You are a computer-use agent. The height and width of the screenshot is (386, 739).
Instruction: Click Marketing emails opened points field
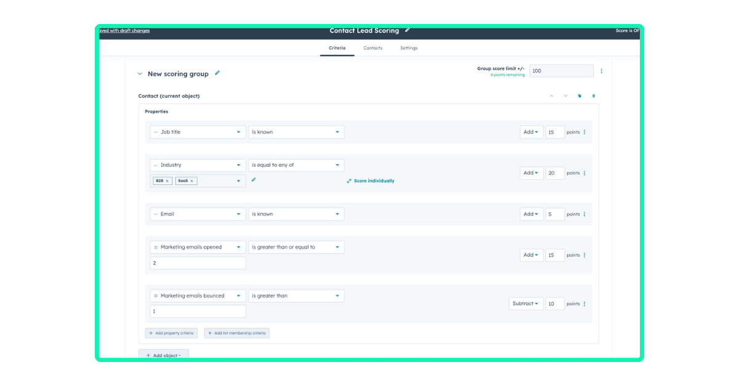[555, 255]
